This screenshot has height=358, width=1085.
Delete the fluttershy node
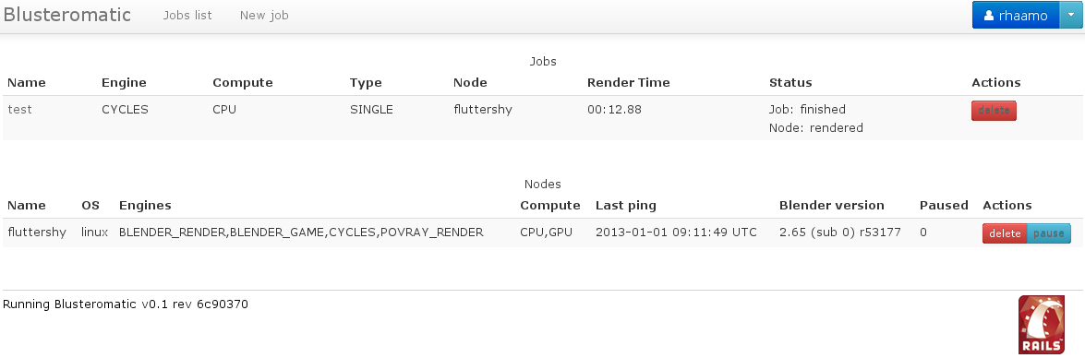point(1005,233)
